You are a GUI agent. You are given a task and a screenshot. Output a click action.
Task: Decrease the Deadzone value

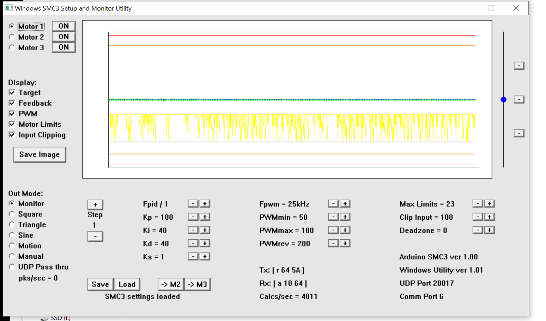coord(478,230)
